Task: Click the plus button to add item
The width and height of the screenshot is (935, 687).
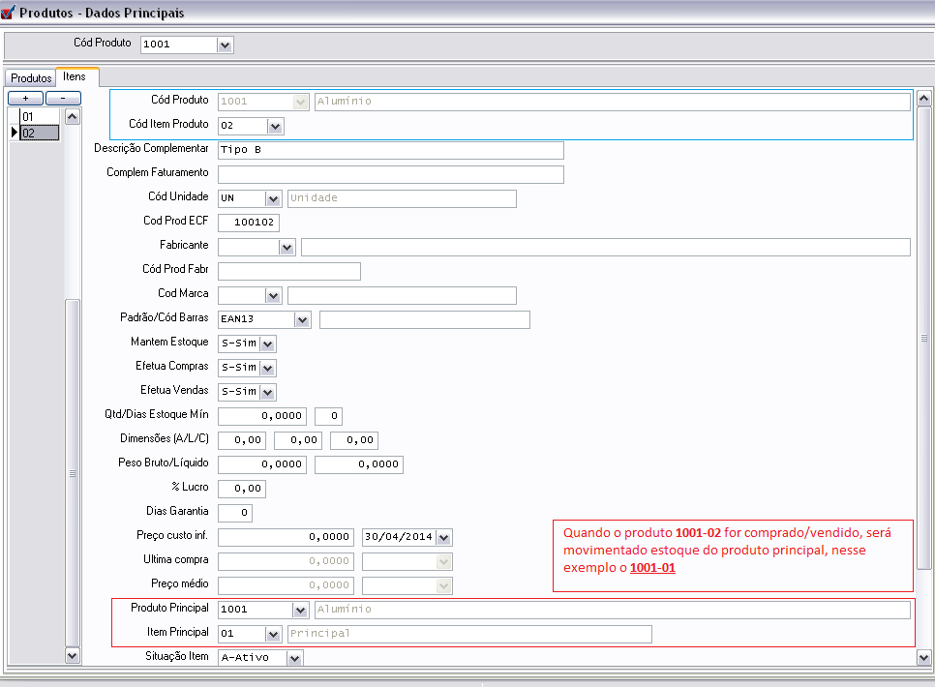Action: pyautogui.click(x=25, y=98)
